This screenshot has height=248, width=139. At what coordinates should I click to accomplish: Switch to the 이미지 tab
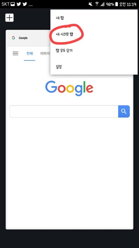click(x=45, y=53)
